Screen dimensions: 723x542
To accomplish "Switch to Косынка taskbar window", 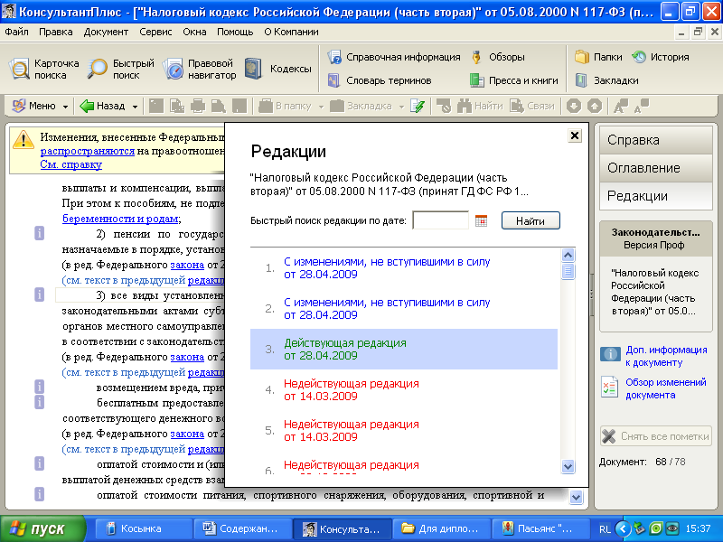I will 144,528.
